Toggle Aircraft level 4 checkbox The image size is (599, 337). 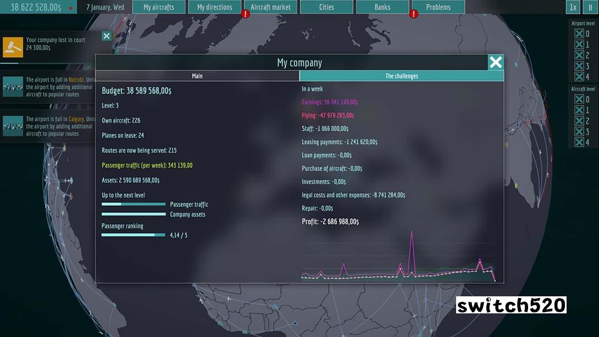pos(579,142)
